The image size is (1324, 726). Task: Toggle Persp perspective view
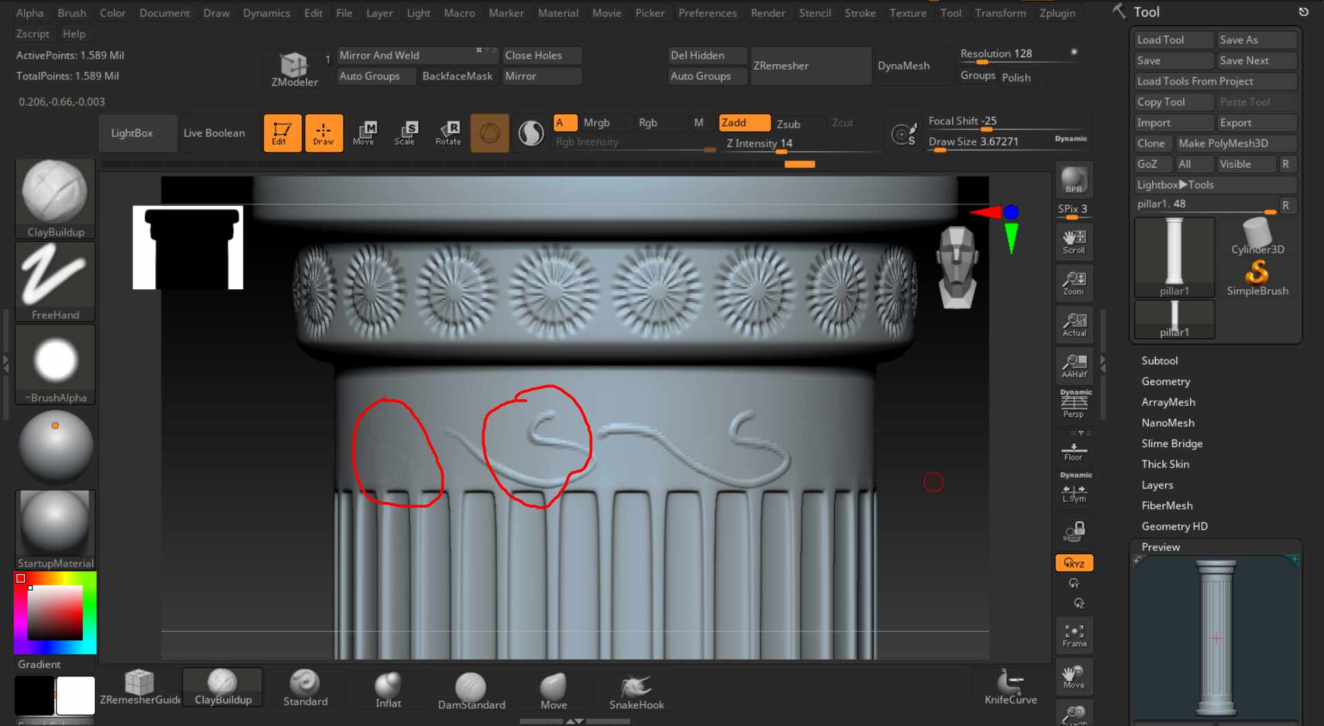pyautogui.click(x=1074, y=405)
